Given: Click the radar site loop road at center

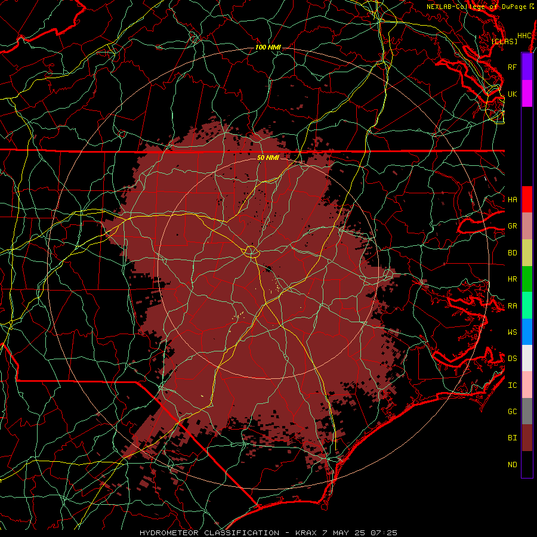Looking at the screenshot, I should tap(251, 252).
